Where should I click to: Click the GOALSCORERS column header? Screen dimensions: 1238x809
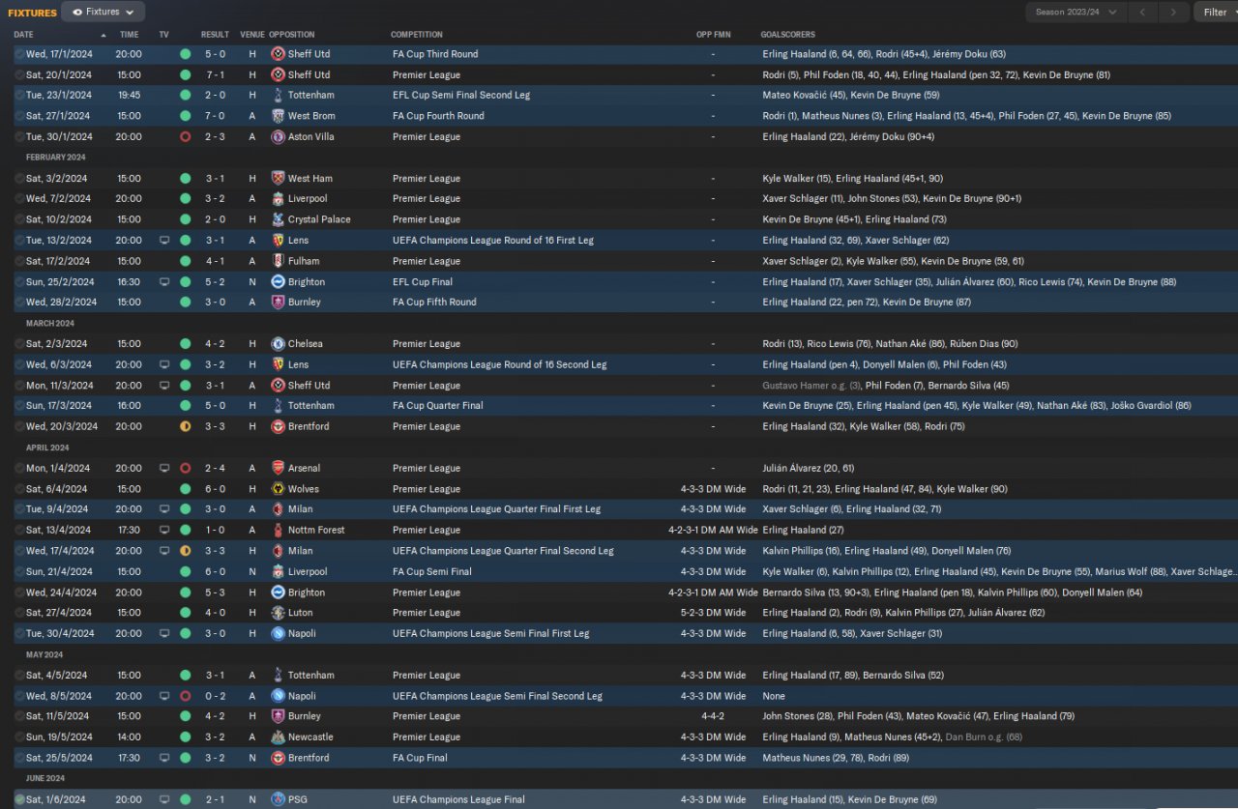click(x=789, y=35)
